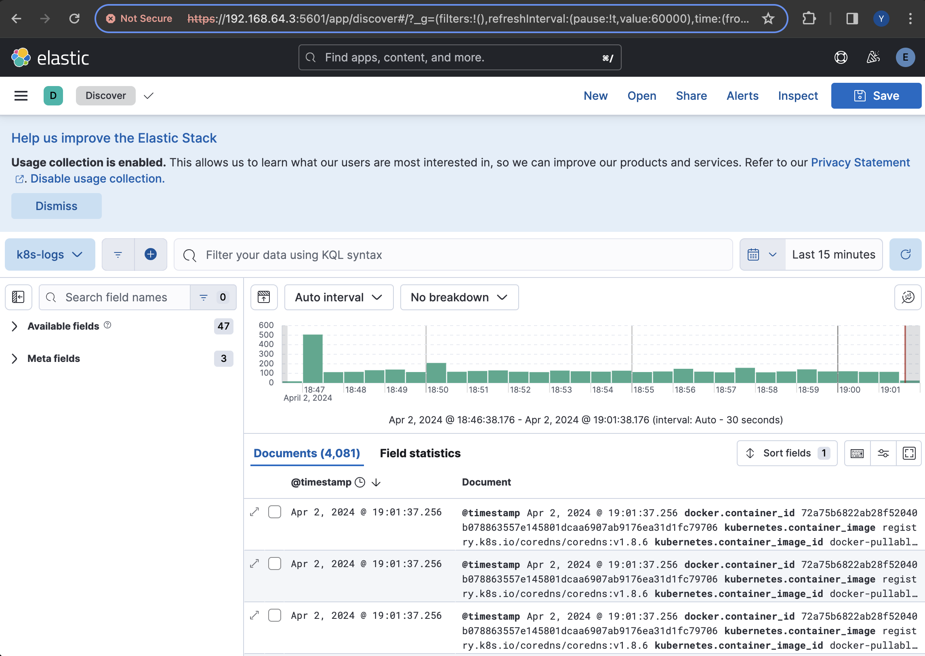Click the tall 18:47 histogram bar
Screen dimensions: 925x656
click(313, 358)
